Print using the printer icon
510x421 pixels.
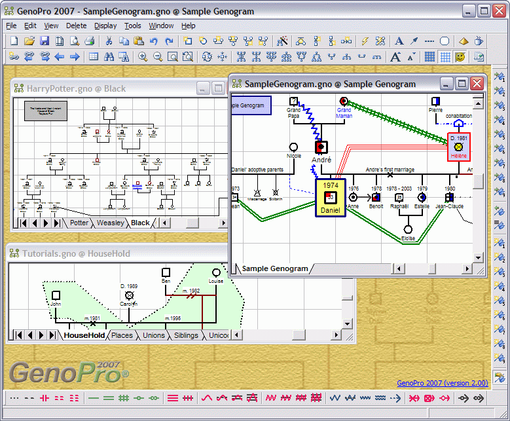coord(90,41)
